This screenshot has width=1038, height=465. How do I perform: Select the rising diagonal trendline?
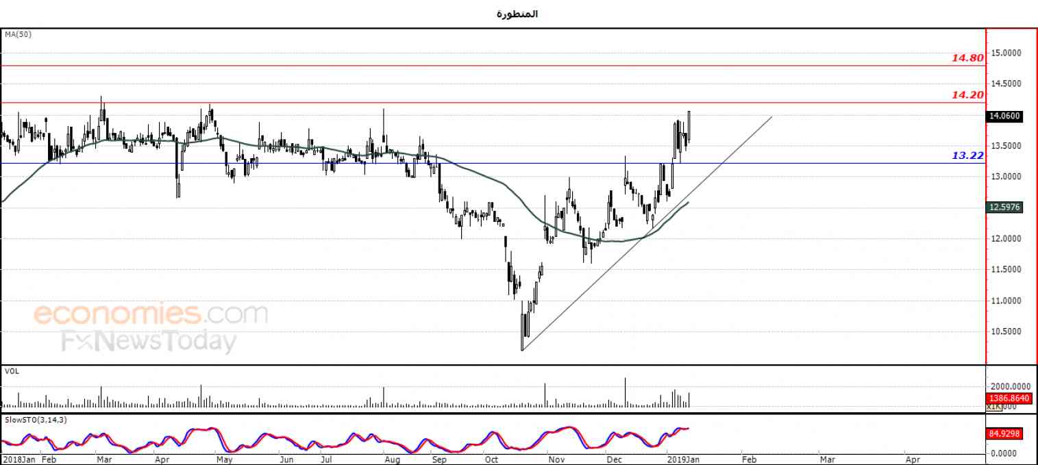pyautogui.click(x=647, y=234)
